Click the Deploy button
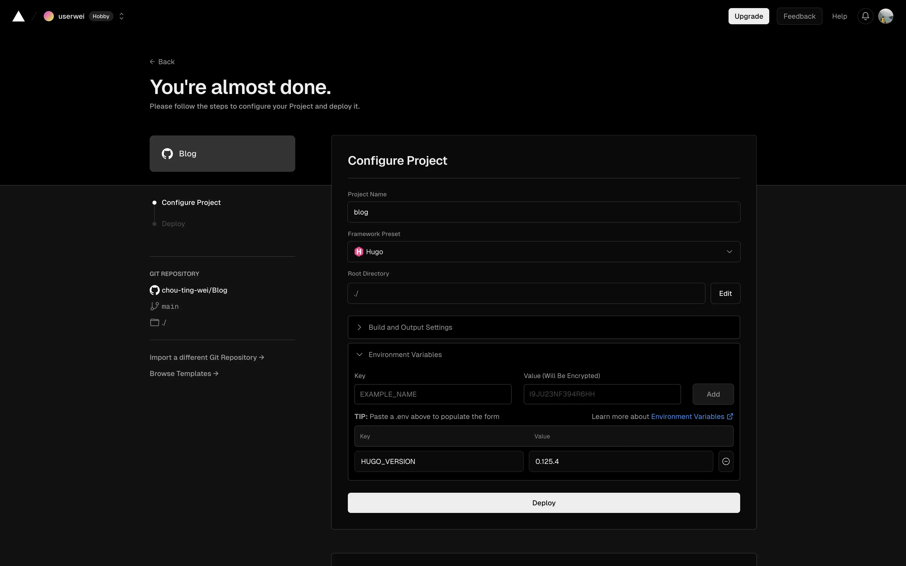The width and height of the screenshot is (906, 566). pos(543,503)
